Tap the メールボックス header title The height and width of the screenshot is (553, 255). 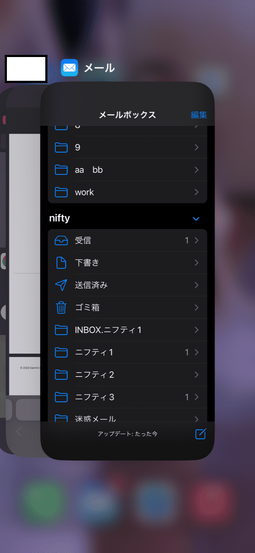(127, 114)
